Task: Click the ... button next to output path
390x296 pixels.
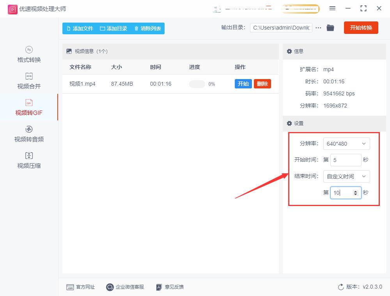Action: 319,28
